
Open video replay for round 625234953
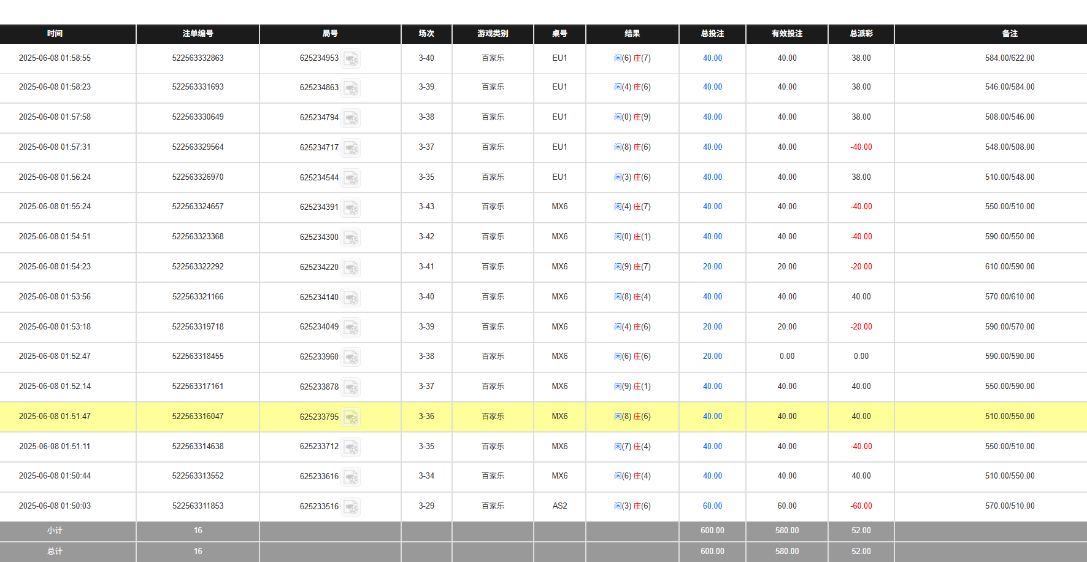tap(351, 59)
